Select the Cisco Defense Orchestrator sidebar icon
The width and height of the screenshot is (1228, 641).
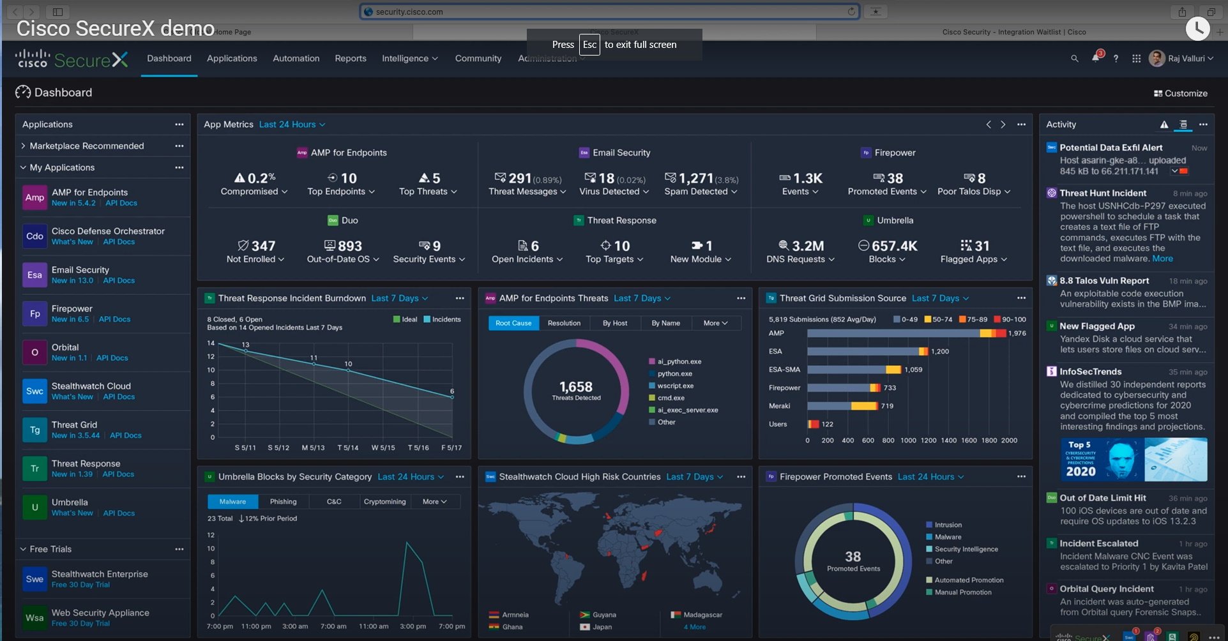coord(34,236)
